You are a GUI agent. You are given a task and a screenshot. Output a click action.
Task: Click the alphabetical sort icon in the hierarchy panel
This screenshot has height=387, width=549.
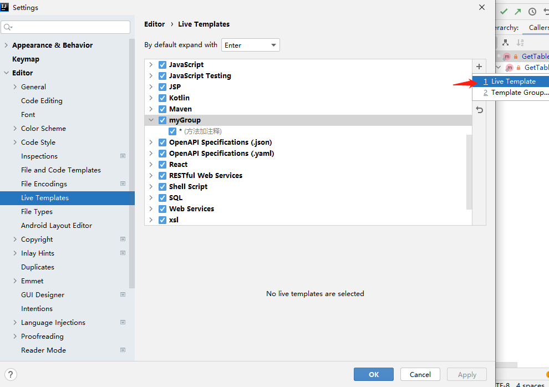[x=520, y=43]
